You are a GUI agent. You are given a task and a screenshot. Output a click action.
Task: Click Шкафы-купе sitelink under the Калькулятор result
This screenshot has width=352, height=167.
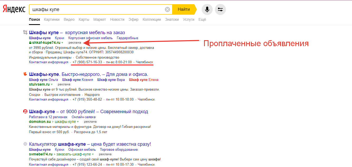[40, 150]
